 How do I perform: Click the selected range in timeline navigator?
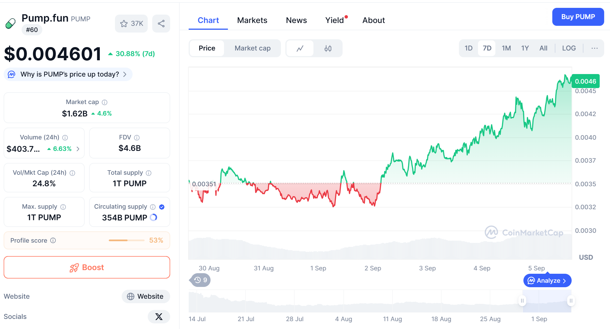pyautogui.click(x=547, y=301)
